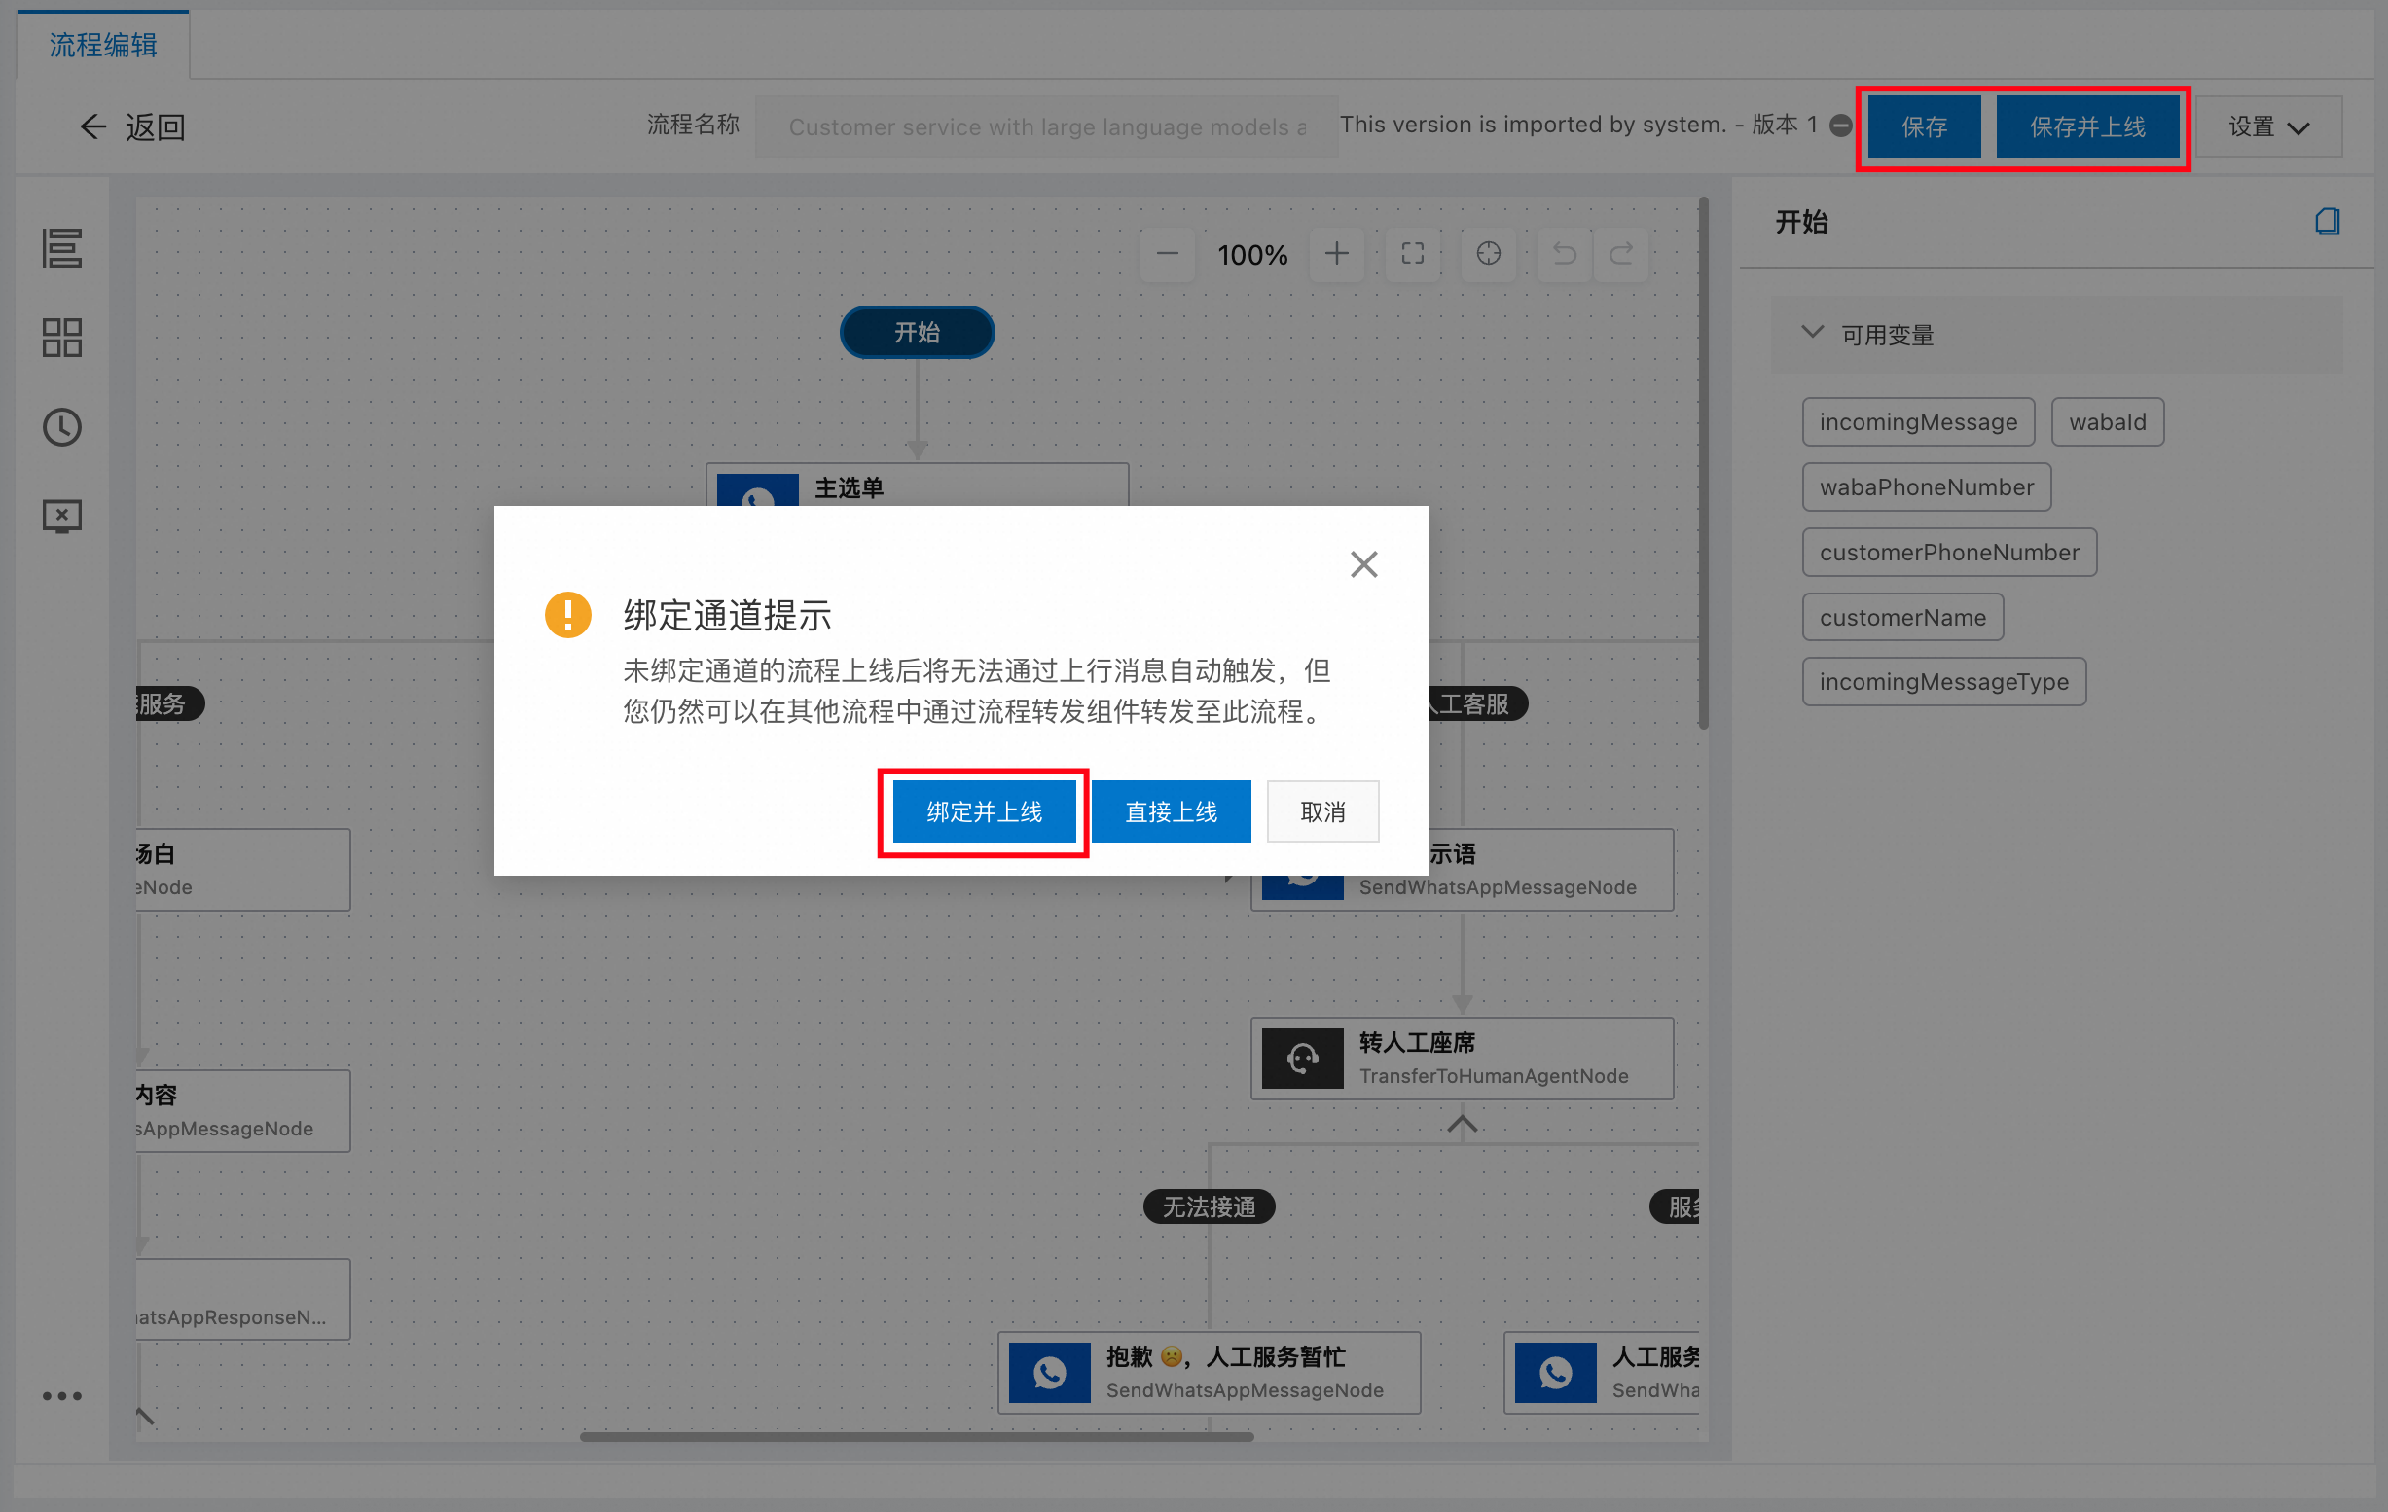Click the monitor debug icon in sidebar
Image resolution: width=2388 pixels, height=1512 pixels.
tap(61, 517)
